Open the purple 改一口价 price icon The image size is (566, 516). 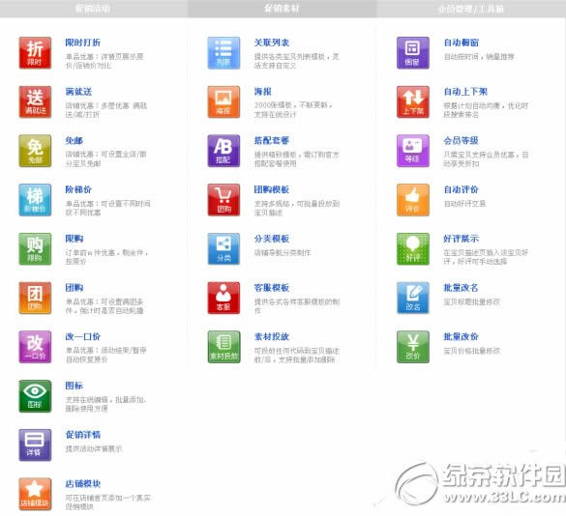35,347
